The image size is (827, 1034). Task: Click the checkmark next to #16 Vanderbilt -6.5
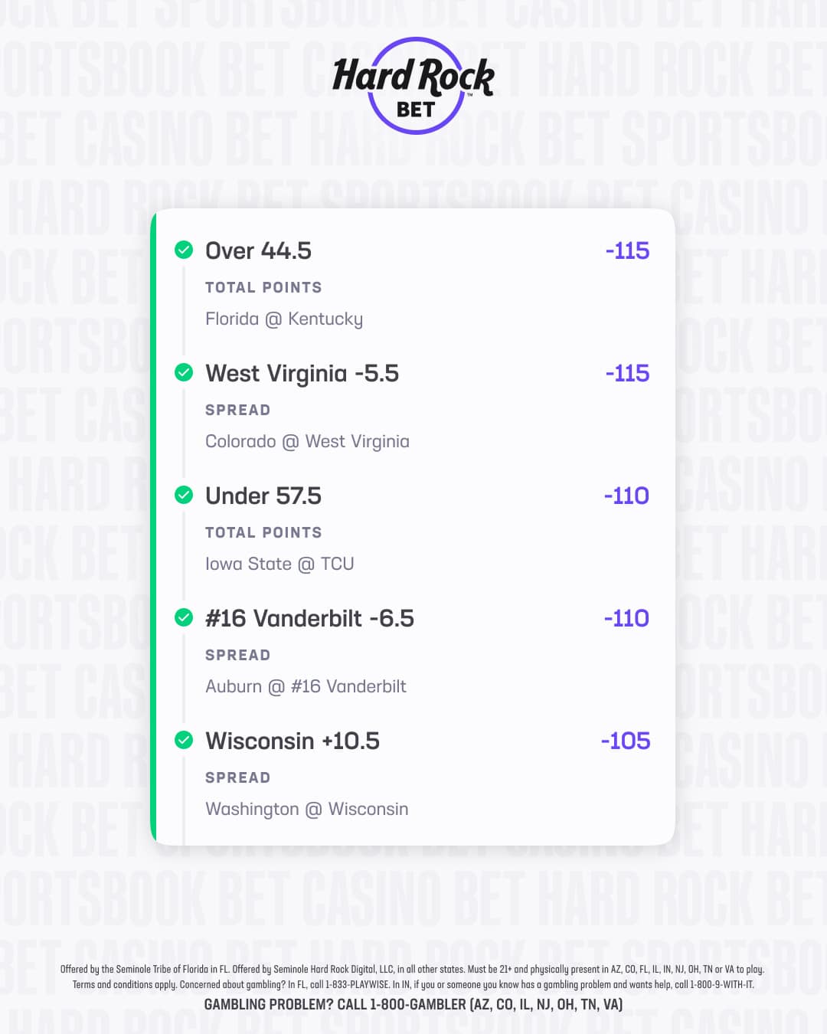(184, 617)
